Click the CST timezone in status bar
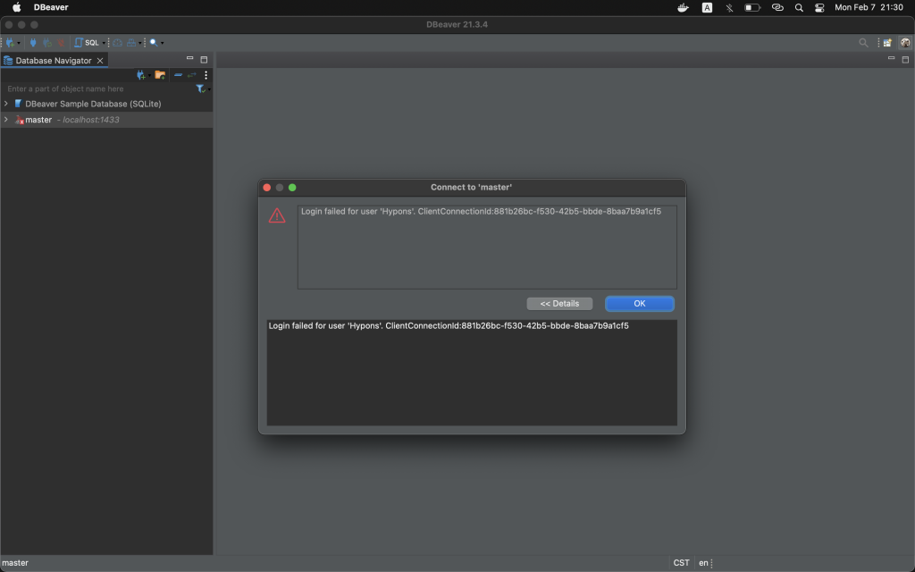Image resolution: width=915 pixels, height=572 pixels. click(681, 563)
